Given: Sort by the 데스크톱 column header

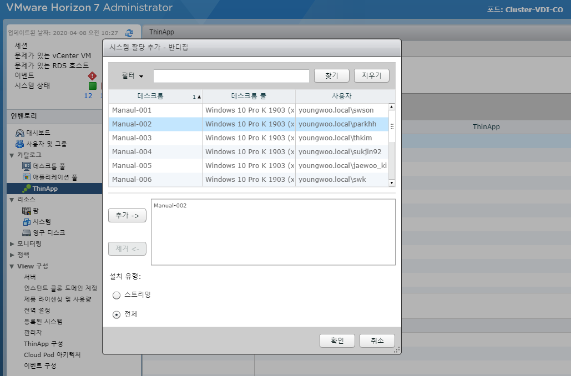Looking at the screenshot, I should click(155, 96).
